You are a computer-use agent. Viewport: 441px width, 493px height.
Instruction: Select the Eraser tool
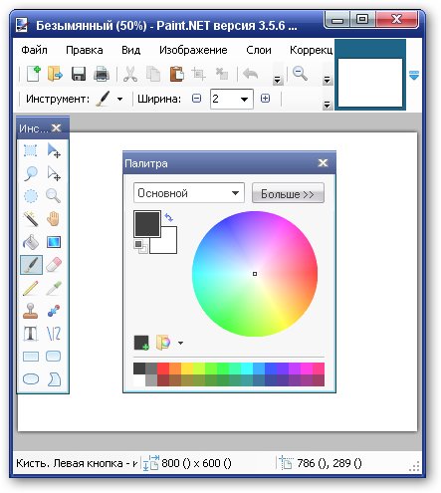pos(54,265)
